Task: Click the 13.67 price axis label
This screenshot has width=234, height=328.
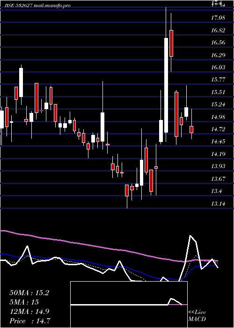Action: [x=218, y=179]
